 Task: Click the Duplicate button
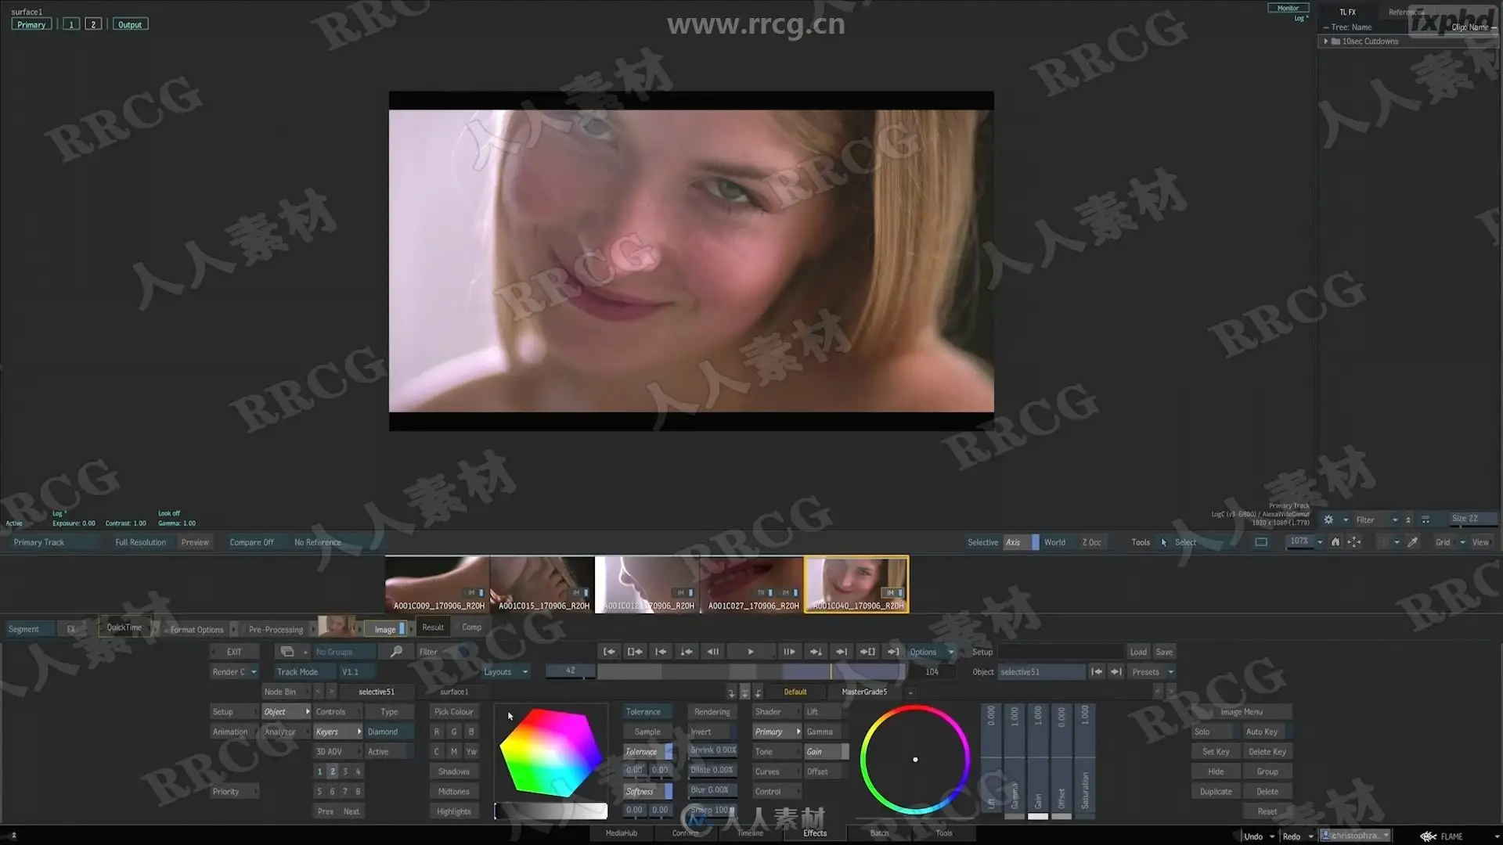coord(1215,792)
